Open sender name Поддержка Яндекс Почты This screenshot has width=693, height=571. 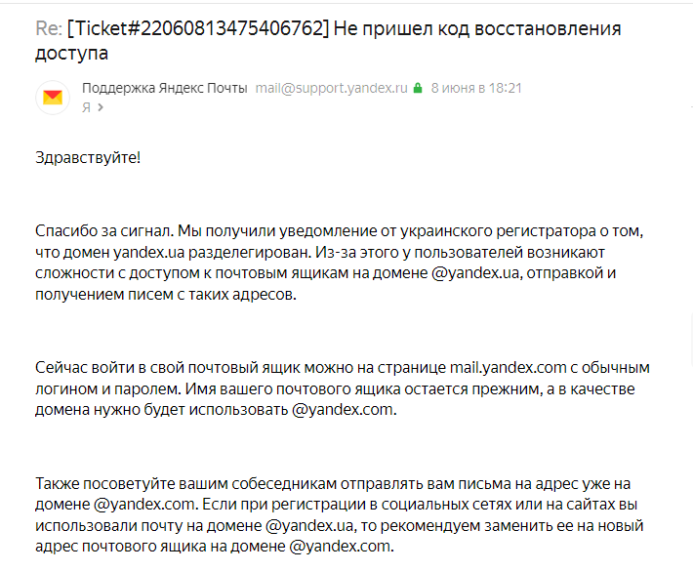pyautogui.click(x=164, y=88)
